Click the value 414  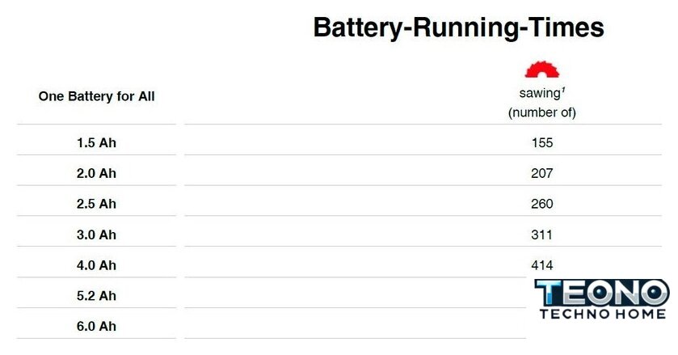541,265
